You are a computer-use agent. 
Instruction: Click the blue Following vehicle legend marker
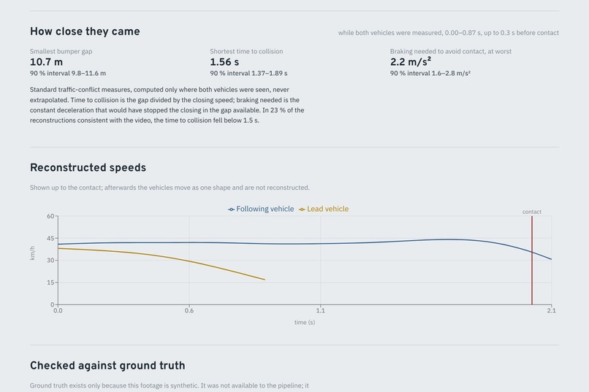pos(232,210)
